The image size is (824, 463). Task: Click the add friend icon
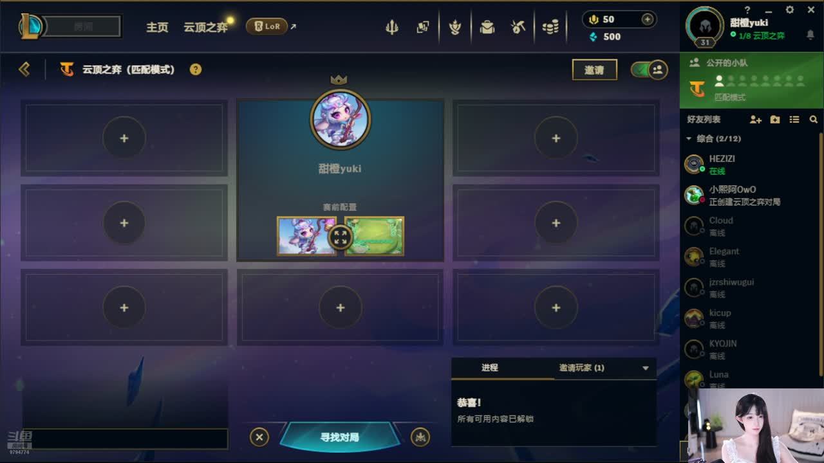(756, 120)
